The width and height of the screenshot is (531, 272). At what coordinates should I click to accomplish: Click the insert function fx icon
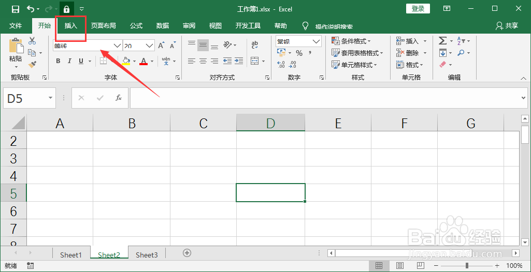pyautogui.click(x=119, y=98)
